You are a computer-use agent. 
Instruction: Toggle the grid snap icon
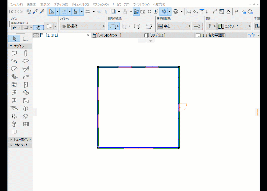pos(88,12)
